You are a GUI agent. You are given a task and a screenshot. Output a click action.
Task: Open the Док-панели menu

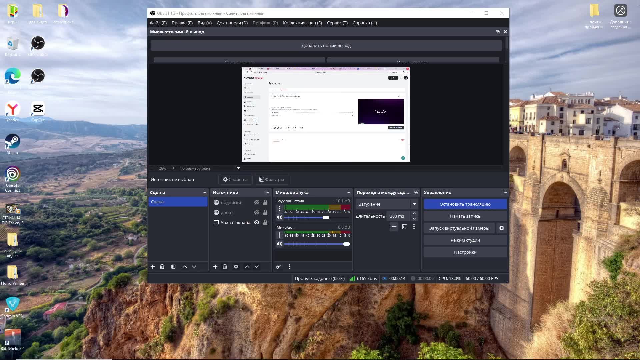(x=232, y=23)
